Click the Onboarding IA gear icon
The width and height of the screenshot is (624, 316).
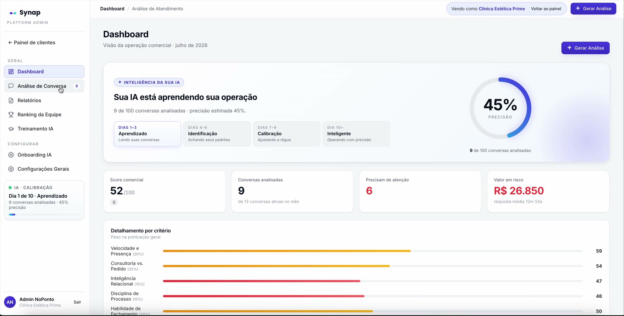click(11, 155)
